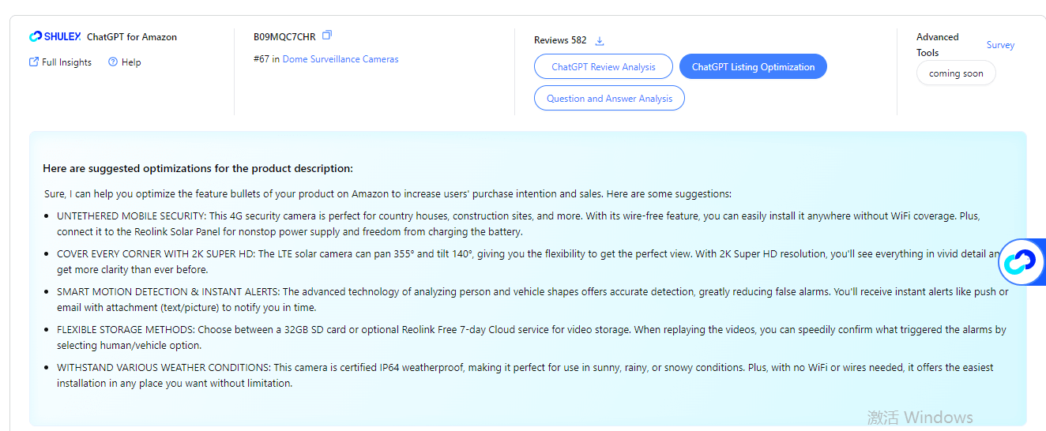Viewport: 1046px width, 431px height.
Task: Download reviews using the download icon
Action: (600, 40)
